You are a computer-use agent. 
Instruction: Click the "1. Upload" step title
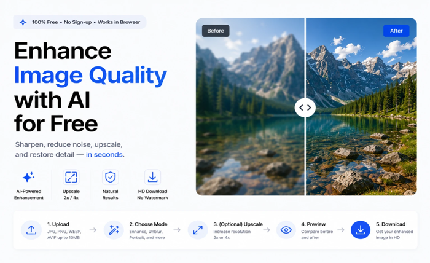pos(58,224)
